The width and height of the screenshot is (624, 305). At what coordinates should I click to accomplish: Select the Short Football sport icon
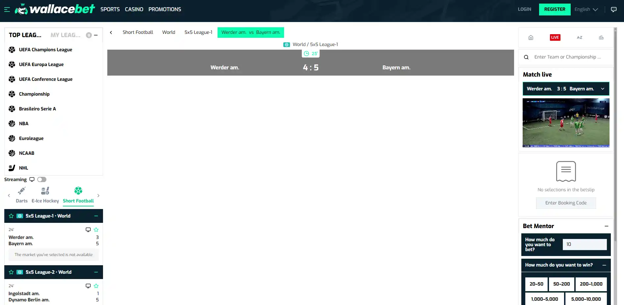click(78, 191)
